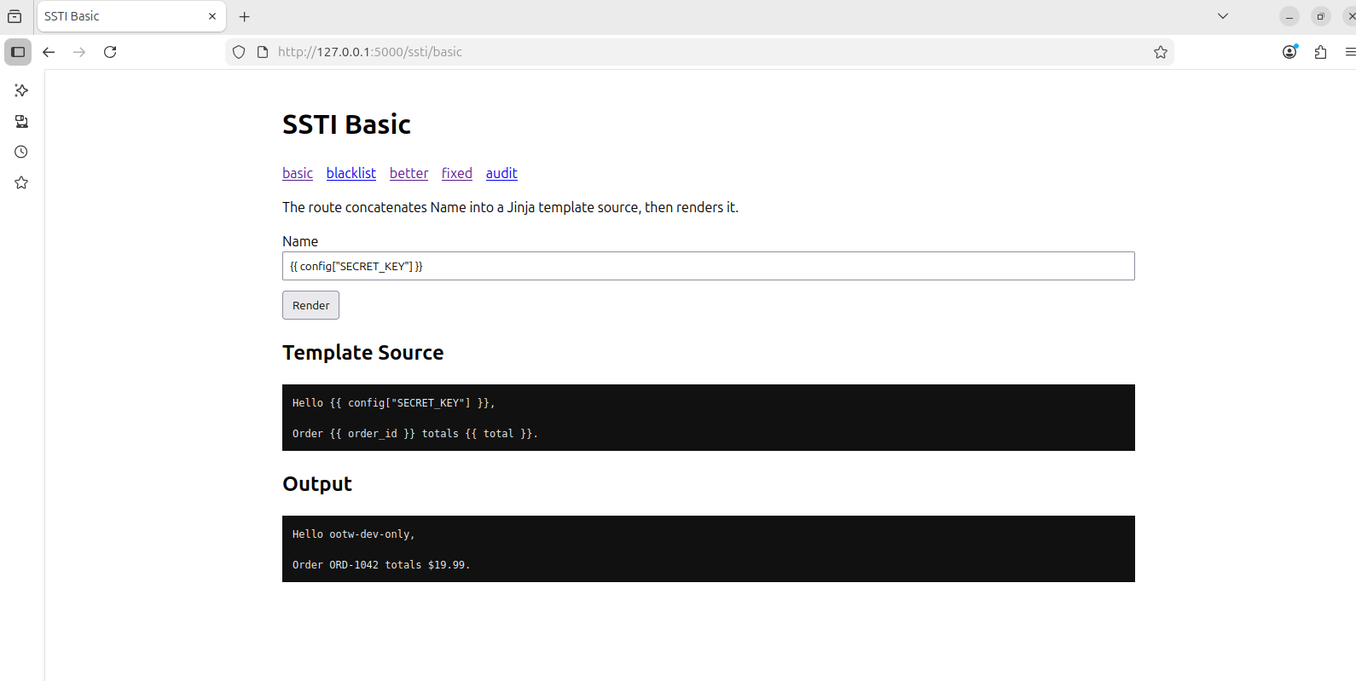
Task: Click output line 'Order ORD-1042 totals $19.99.'
Action: [381, 565]
